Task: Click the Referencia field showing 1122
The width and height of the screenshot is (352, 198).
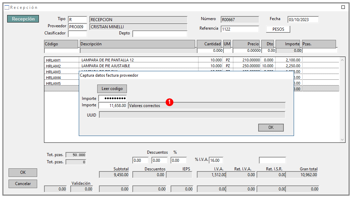Action: (x=240, y=29)
